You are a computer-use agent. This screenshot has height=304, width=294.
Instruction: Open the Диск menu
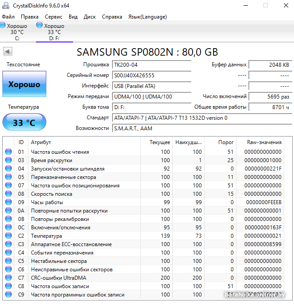pyautogui.click(x=89, y=17)
